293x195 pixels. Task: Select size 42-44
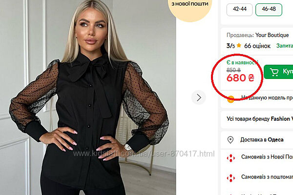[240, 9]
